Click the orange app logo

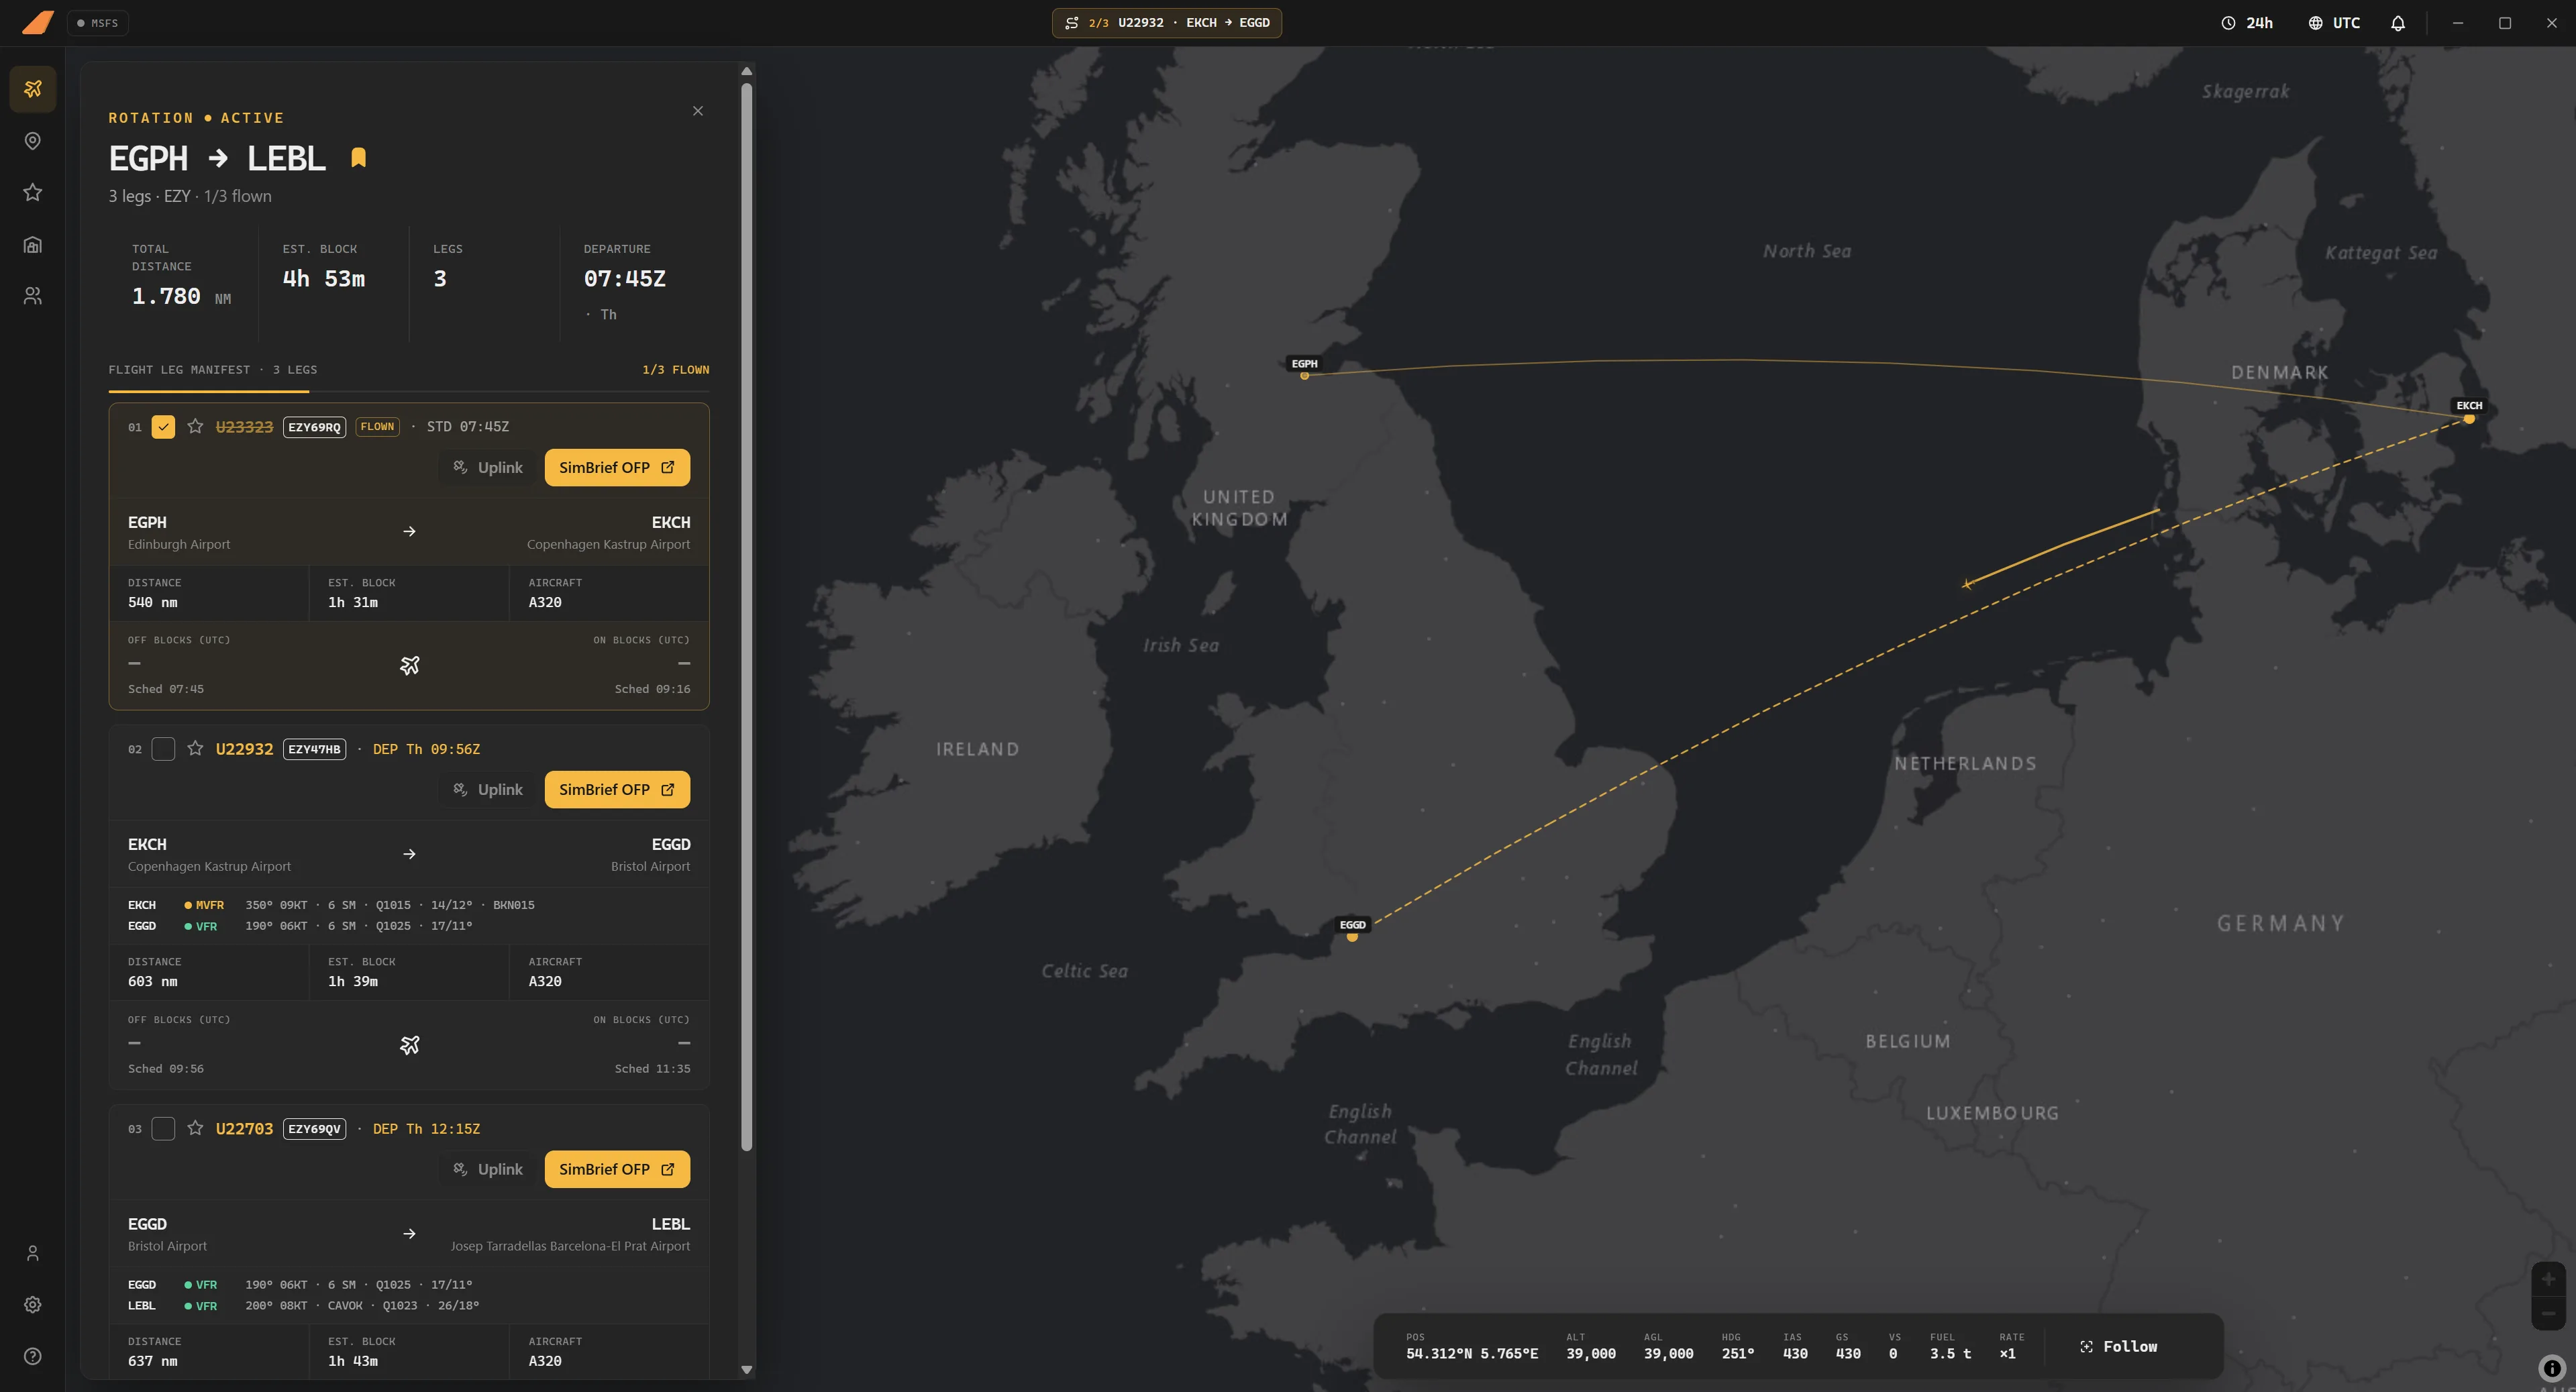click(37, 22)
